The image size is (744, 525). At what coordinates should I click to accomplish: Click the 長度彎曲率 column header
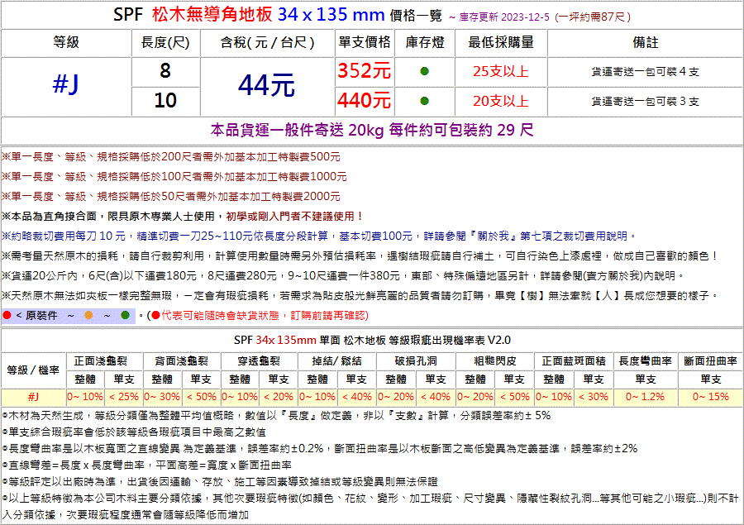pos(646,361)
